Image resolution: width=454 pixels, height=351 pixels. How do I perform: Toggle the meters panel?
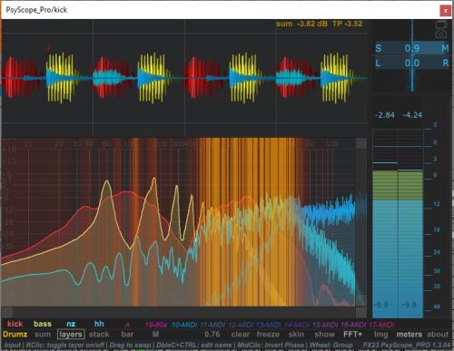click(410, 335)
